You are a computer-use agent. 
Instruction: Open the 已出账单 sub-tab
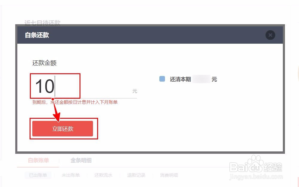38,175
